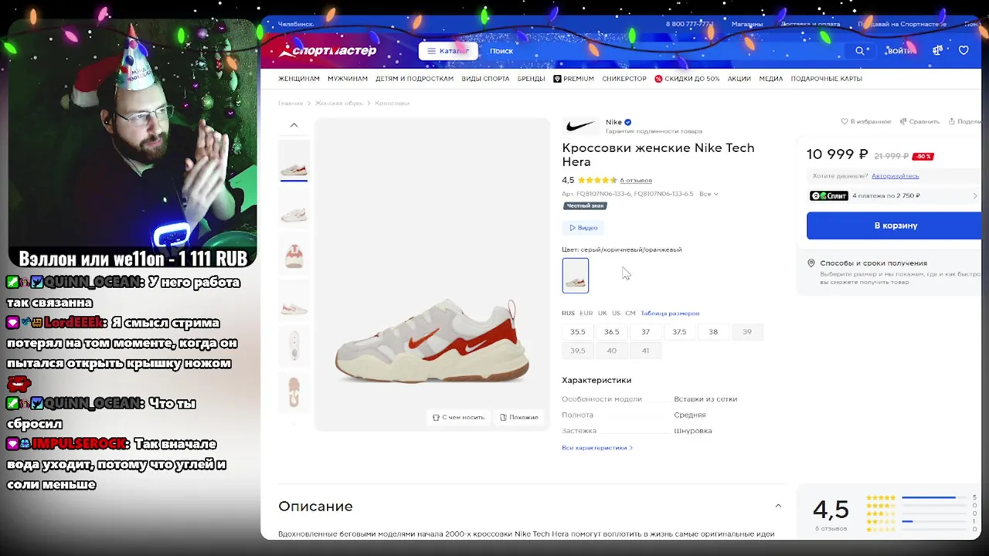Click the Честный знак badge
The width and height of the screenshot is (989, 556).
click(585, 205)
